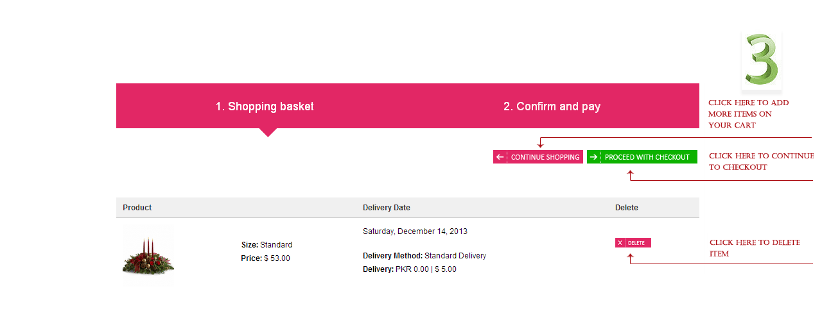
Task: Click the left arrow icon on Continue Shopping
Action: [500, 157]
